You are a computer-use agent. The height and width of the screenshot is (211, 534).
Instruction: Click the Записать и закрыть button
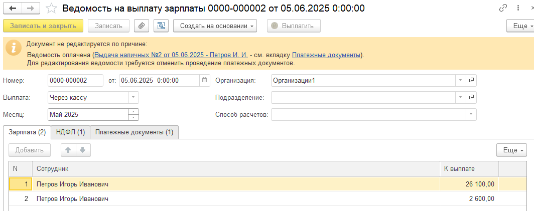click(x=43, y=26)
